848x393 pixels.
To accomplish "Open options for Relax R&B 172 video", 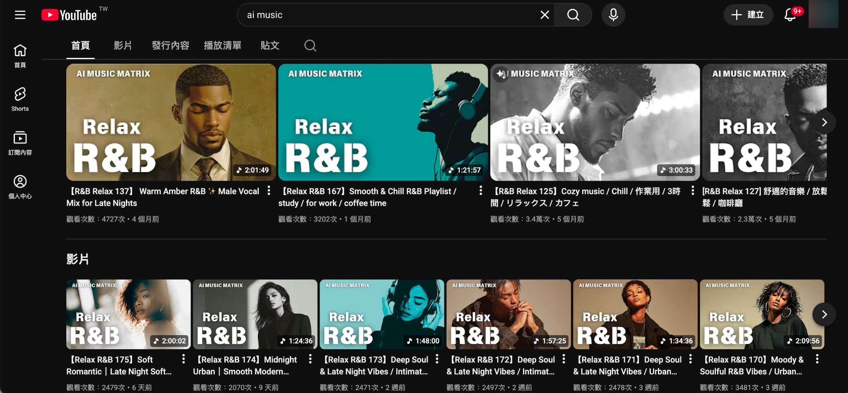I will coord(564,359).
